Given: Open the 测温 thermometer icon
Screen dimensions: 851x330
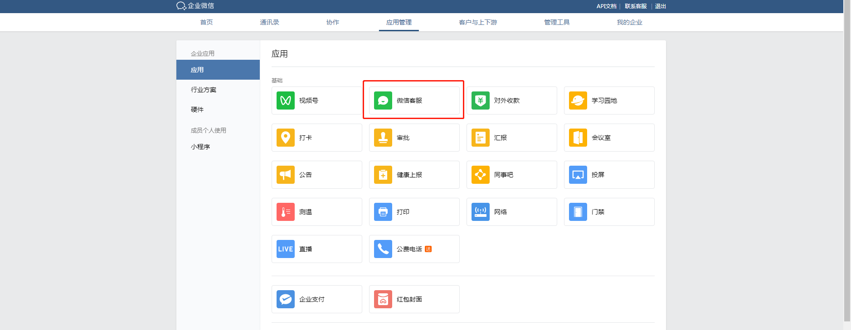Looking at the screenshot, I should click(286, 212).
